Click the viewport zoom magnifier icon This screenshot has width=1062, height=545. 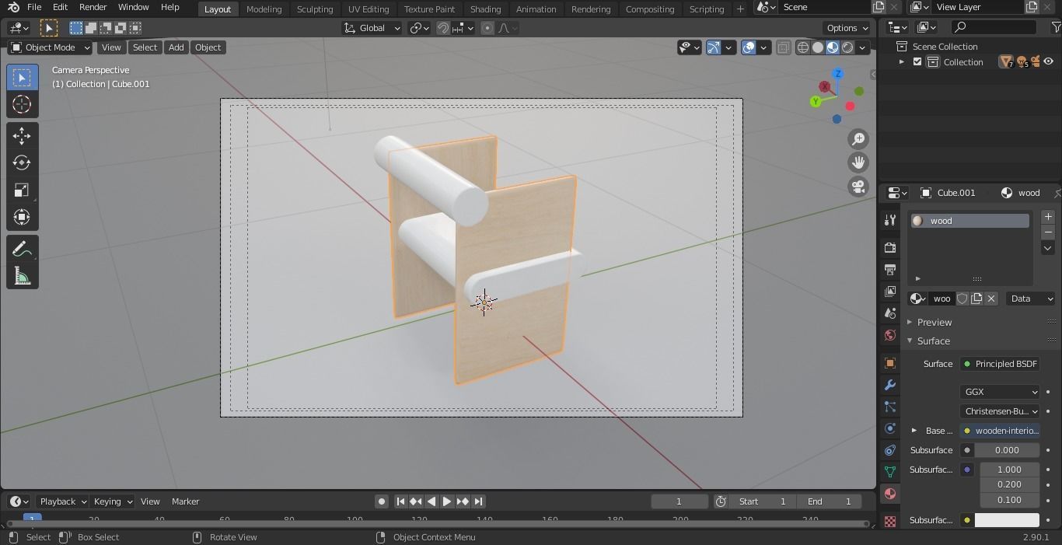click(858, 139)
